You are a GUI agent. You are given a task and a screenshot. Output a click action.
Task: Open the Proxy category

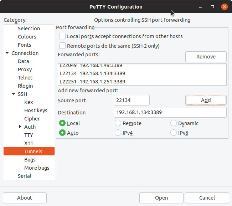[x=25, y=69]
